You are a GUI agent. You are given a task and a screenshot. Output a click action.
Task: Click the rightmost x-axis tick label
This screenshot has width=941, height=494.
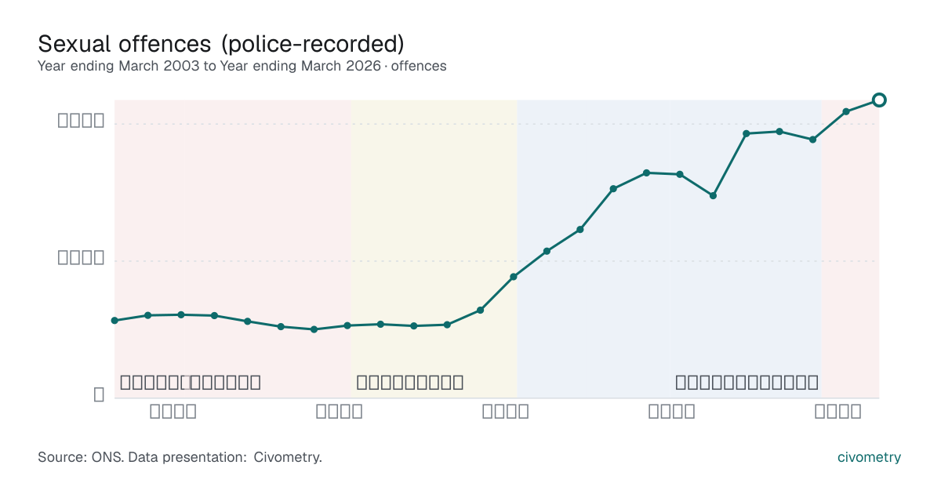click(x=837, y=411)
